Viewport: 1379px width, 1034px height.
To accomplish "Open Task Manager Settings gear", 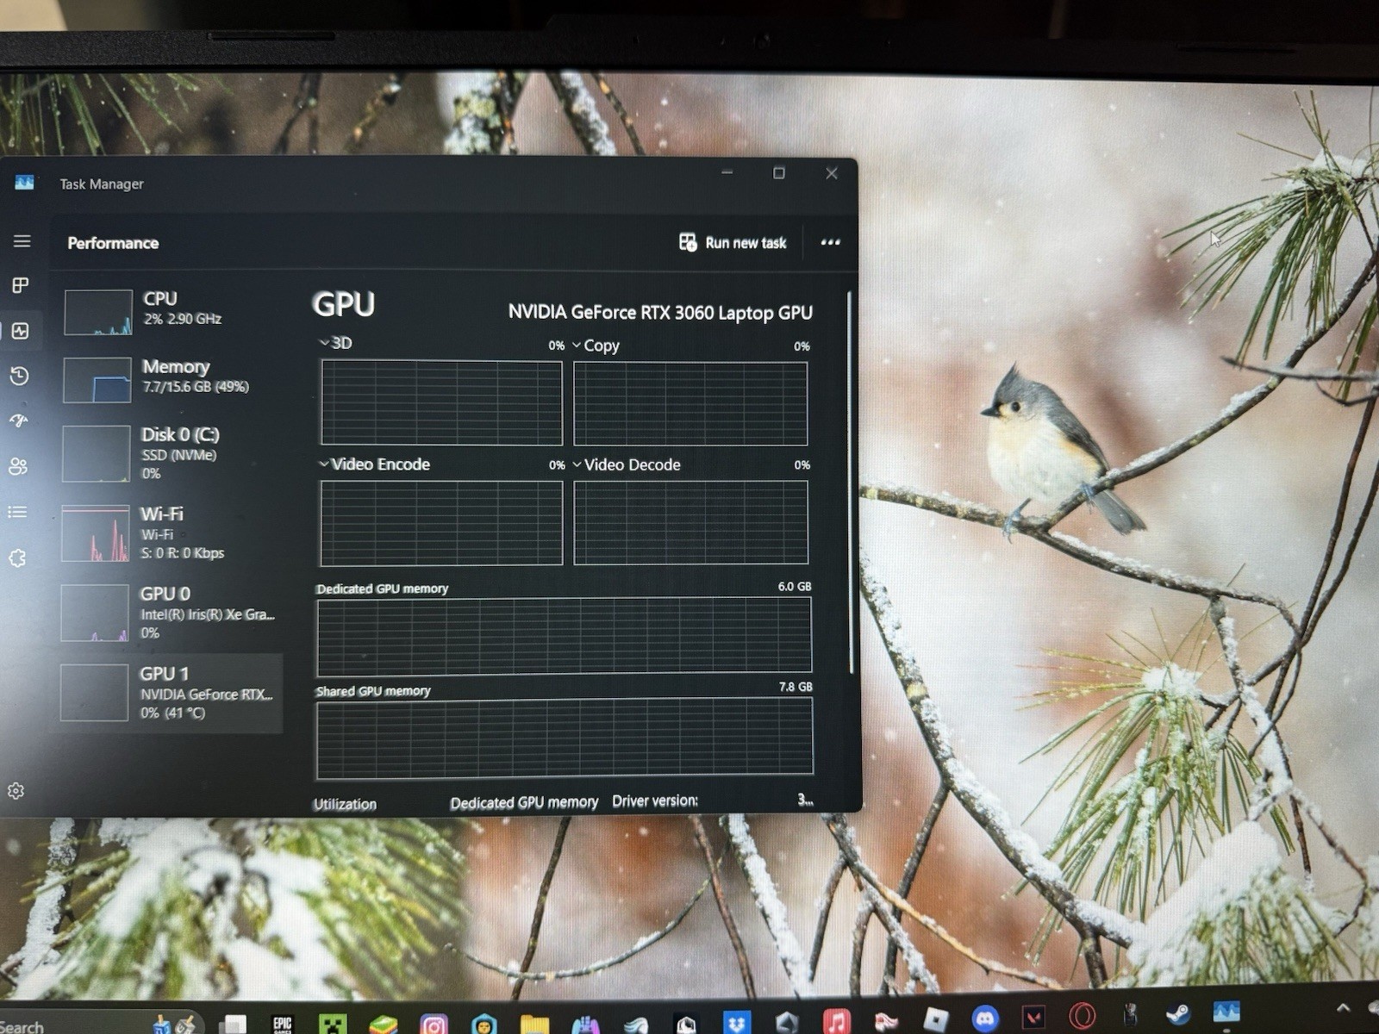I will tap(16, 790).
